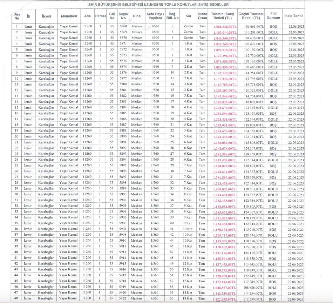The image size is (333, 303).
Task: Select the price cell '1.177.926,00TL'
Action: pyautogui.click(x=225, y=79)
